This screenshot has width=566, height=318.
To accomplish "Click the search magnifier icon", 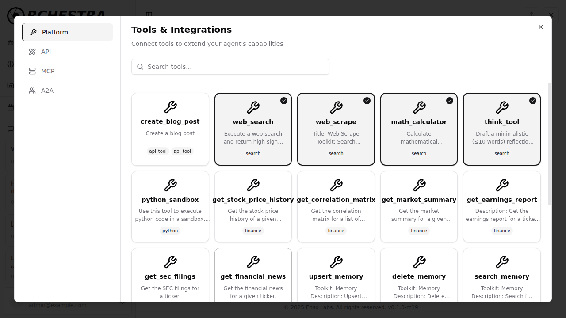I will [140, 67].
